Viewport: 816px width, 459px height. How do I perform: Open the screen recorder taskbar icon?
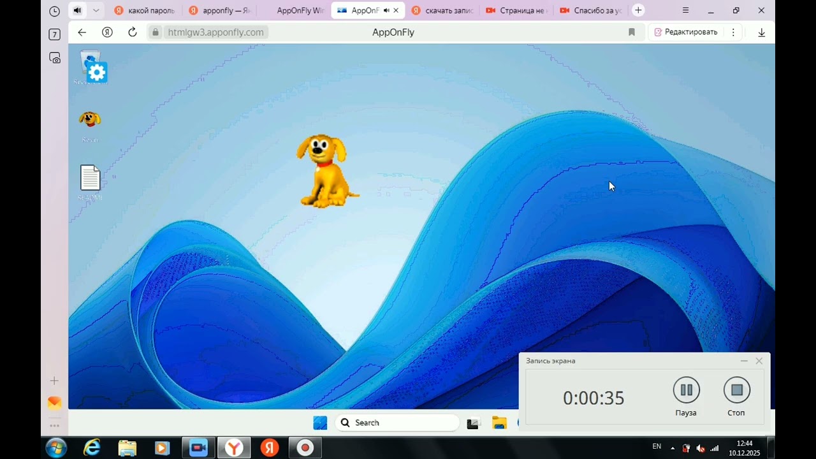click(x=305, y=448)
